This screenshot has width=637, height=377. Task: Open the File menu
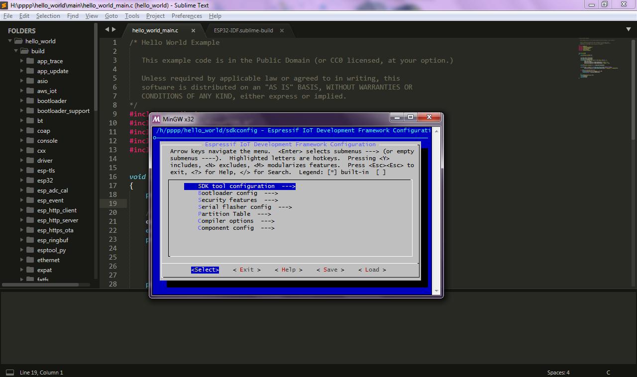8,16
